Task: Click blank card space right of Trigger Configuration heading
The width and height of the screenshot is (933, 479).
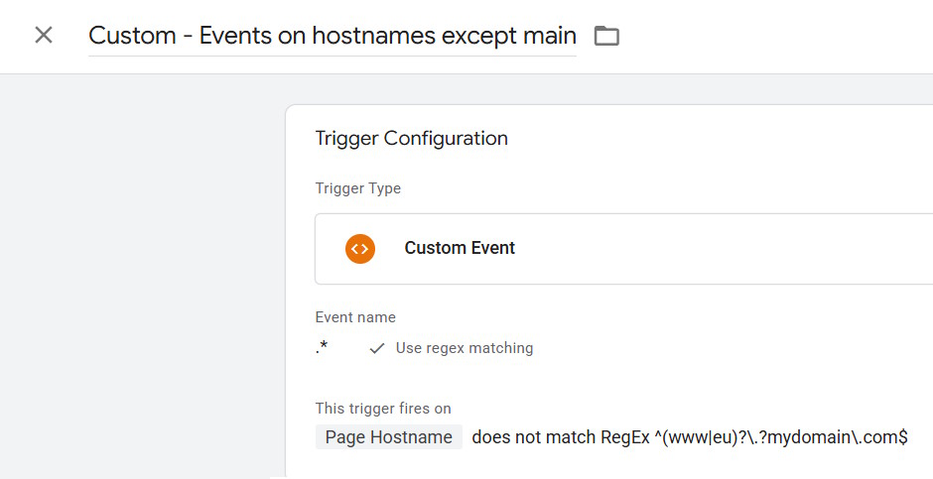Action: pyautogui.click(x=714, y=138)
